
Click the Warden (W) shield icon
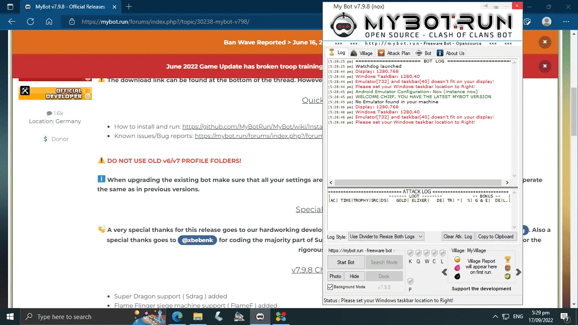click(427, 253)
